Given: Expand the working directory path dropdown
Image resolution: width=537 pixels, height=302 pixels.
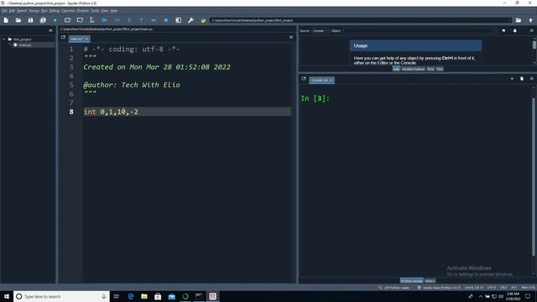Looking at the screenshot, I should point(509,20).
